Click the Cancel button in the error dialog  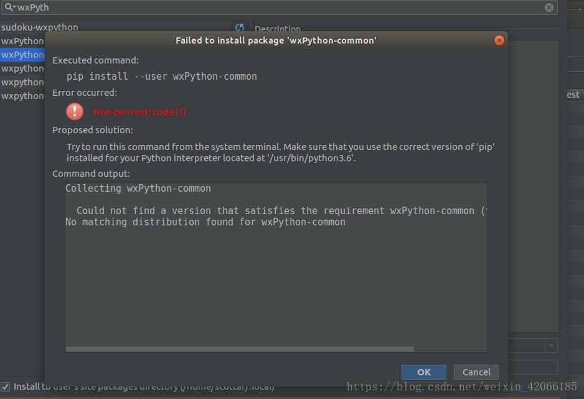(x=476, y=372)
